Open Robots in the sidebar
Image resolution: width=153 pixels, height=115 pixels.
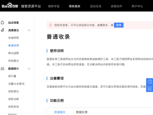click(12, 114)
